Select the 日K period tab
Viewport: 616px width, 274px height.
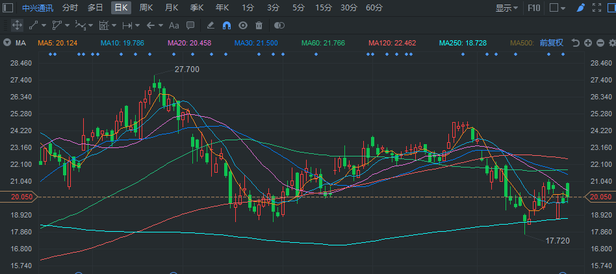coord(121,7)
